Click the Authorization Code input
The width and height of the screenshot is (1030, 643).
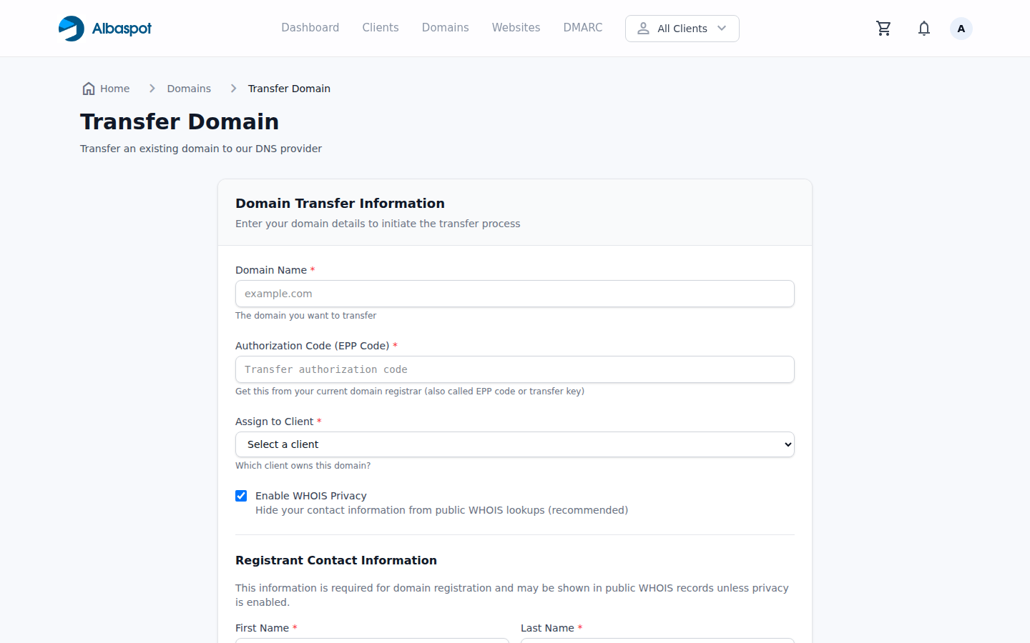tap(514, 369)
